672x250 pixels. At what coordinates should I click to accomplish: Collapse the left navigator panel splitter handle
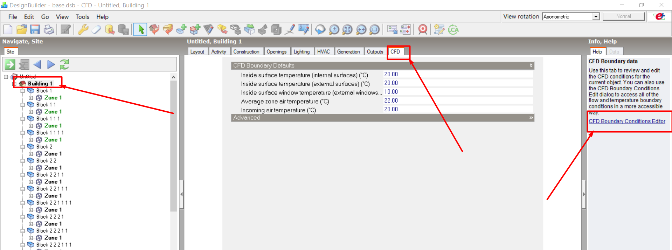[x=181, y=194]
